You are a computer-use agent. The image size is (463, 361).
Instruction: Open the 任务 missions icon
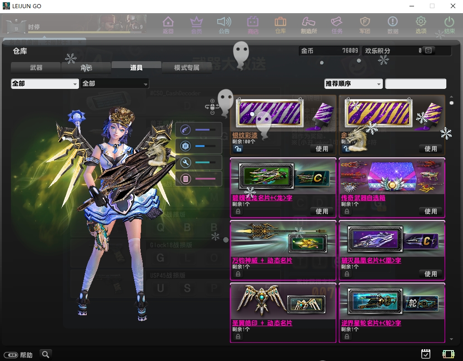336,24
